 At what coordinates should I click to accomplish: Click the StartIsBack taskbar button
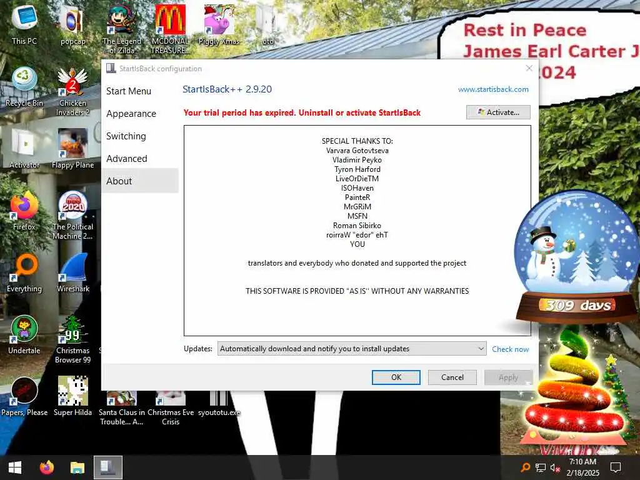[x=107, y=467]
